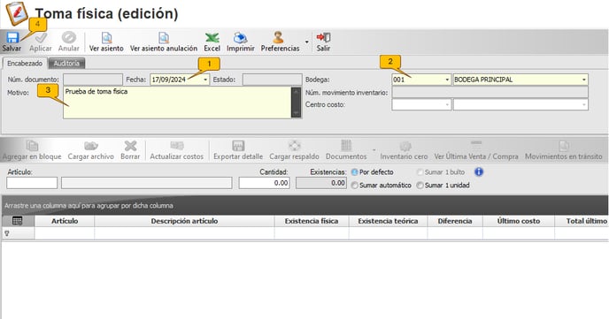Click the filter row funnel icon

click(6, 233)
